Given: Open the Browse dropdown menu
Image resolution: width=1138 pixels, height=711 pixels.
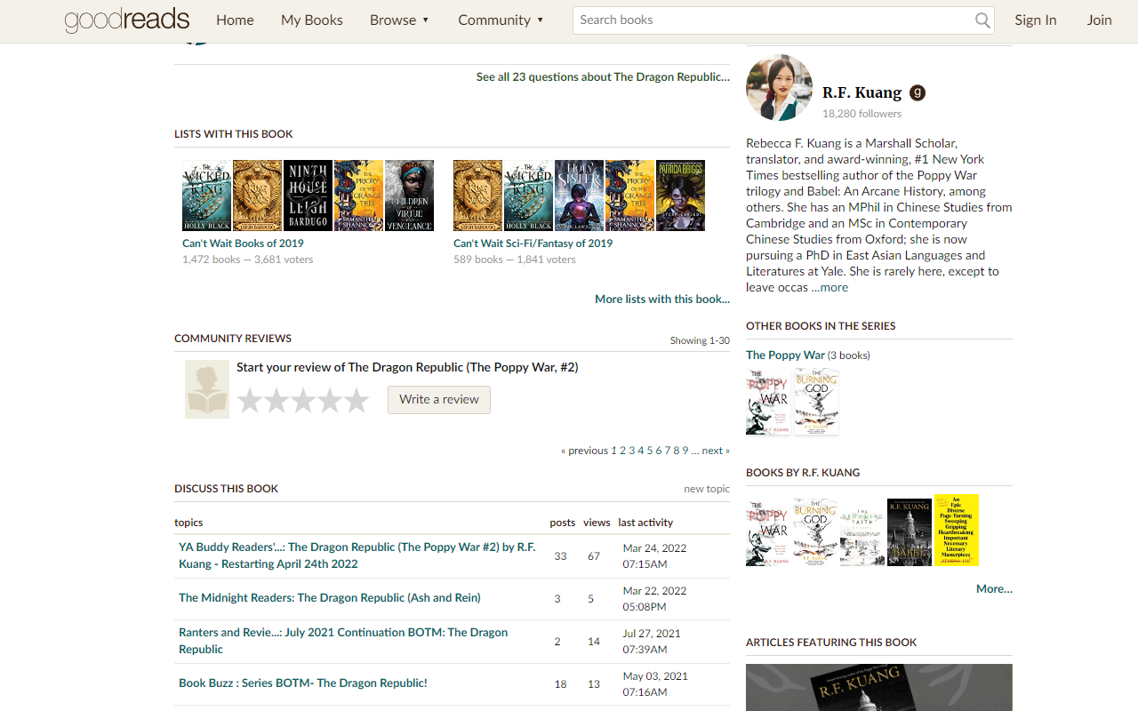Looking at the screenshot, I should click(399, 20).
